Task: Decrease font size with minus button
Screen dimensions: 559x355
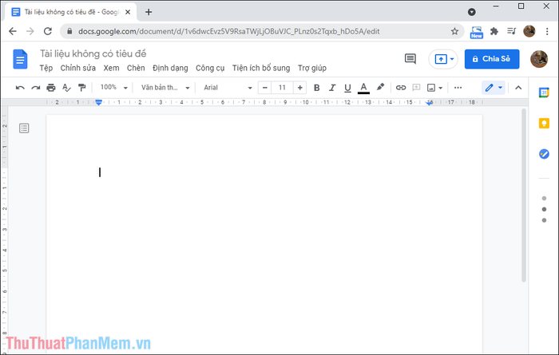Action: (x=264, y=88)
